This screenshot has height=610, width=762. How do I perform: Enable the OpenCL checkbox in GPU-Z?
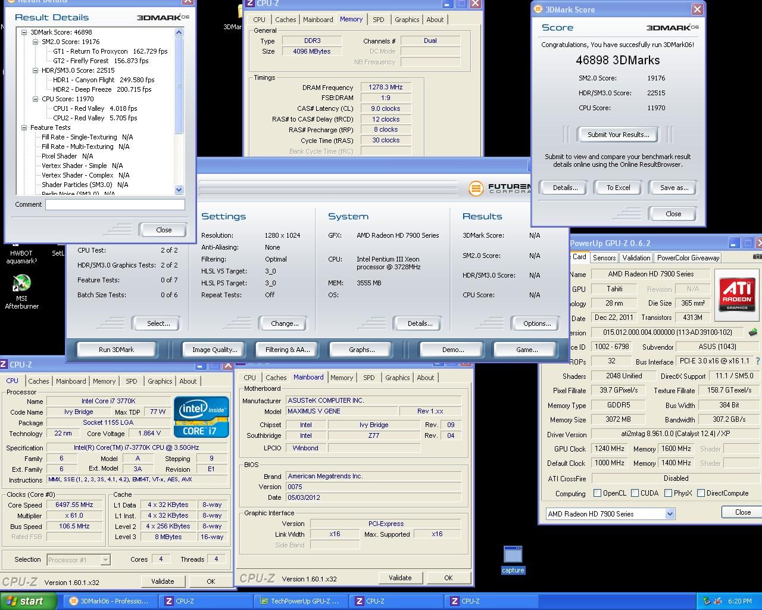(597, 493)
